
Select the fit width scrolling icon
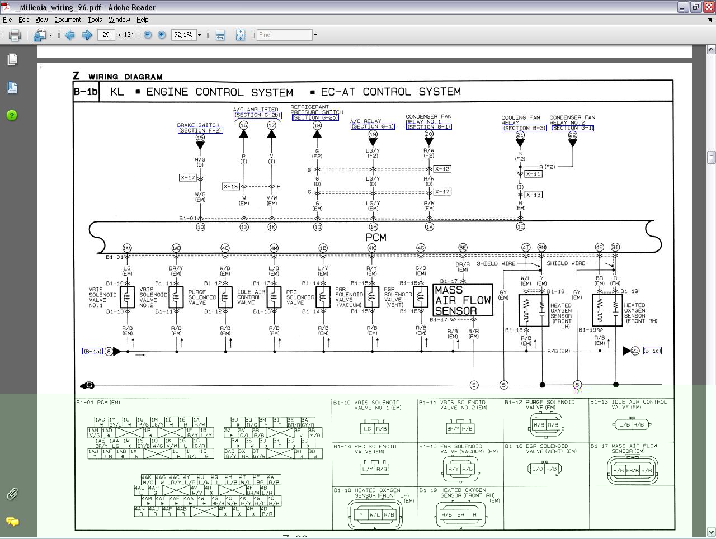220,35
